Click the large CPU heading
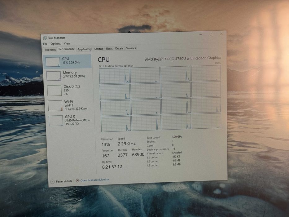Screen dimensions: 289x217 click(x=103, y=60)
